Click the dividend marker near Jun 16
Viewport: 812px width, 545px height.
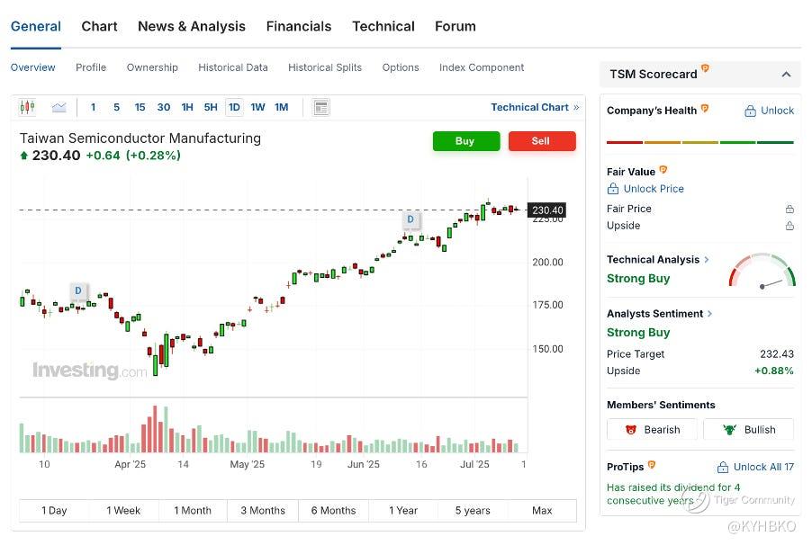[x=411, y=219]
